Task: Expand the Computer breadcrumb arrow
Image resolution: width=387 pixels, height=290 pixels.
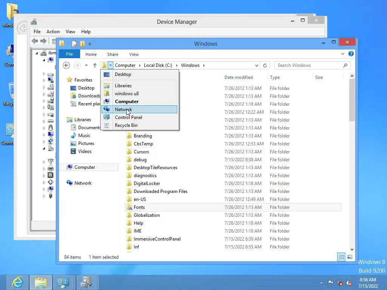Action: (x=140, y=65)
